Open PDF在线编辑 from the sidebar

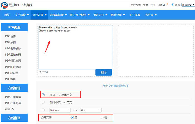coord(13,97)
